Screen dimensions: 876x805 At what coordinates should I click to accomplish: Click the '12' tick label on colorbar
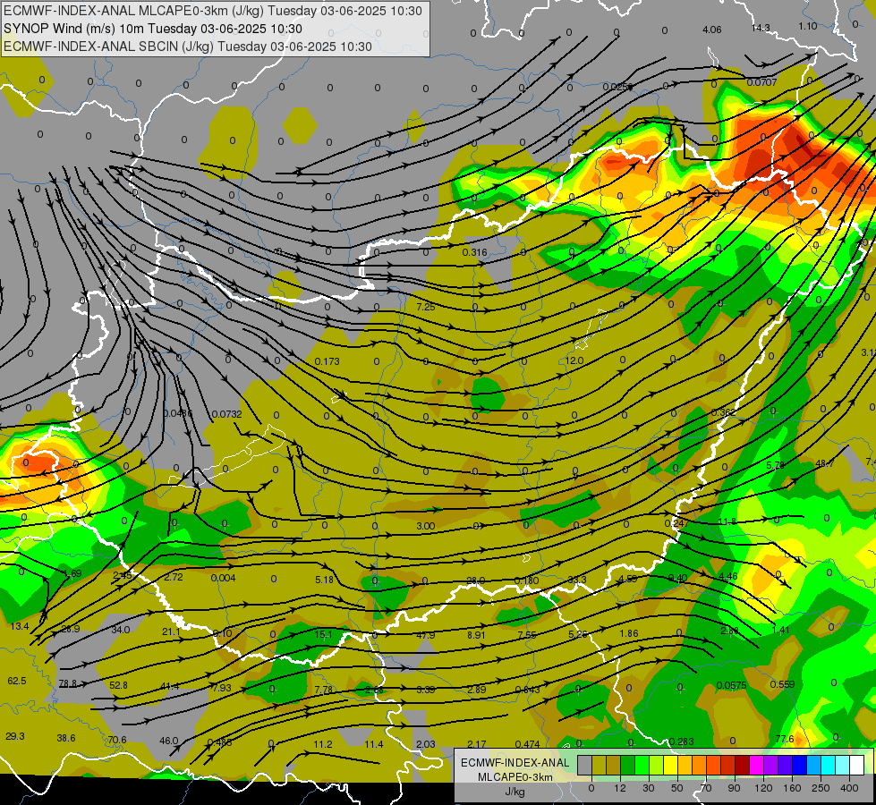[x=620, y=788]
